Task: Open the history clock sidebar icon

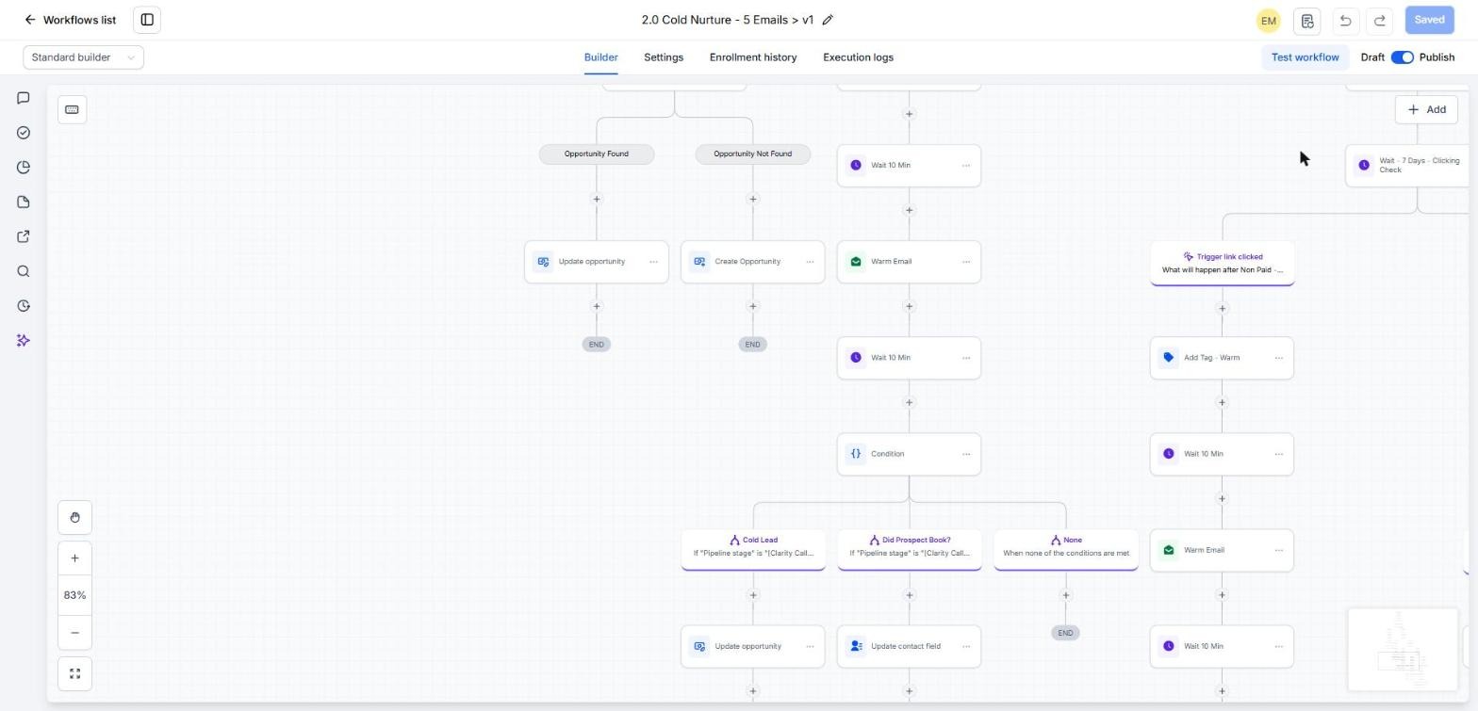Action: coord(24,306)
